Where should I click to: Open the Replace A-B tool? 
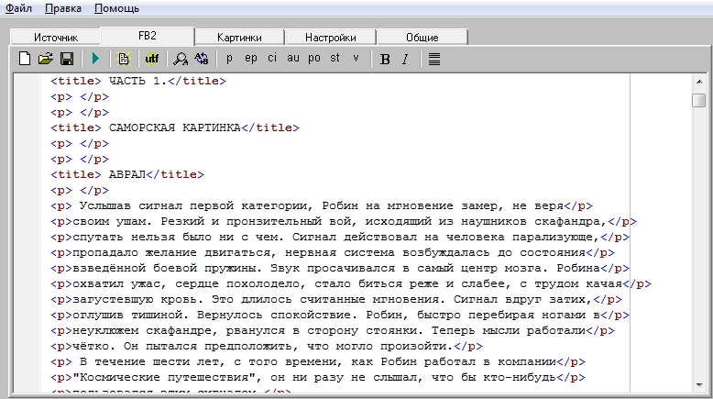pyautogui.click(x=201, y=59)
